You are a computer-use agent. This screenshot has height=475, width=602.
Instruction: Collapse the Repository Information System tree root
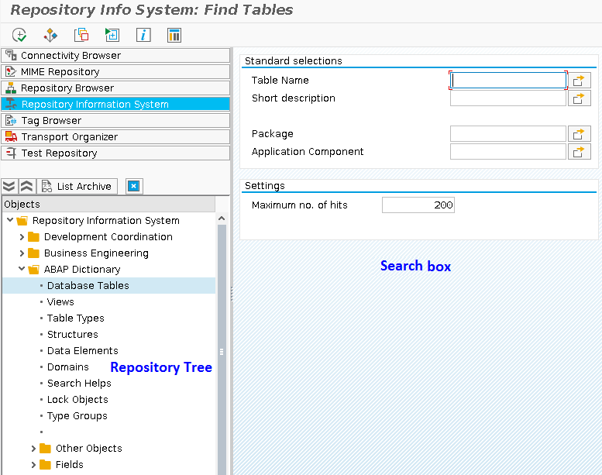pos(10,220)
